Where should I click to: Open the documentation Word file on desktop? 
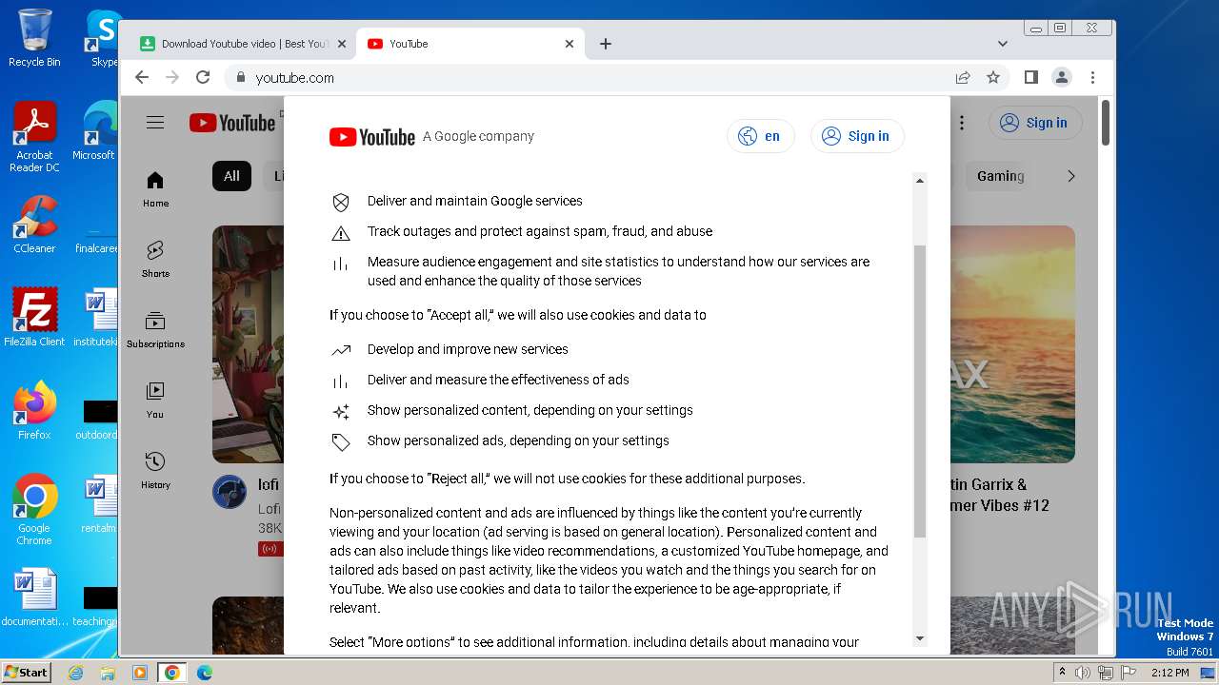[34, 597]
